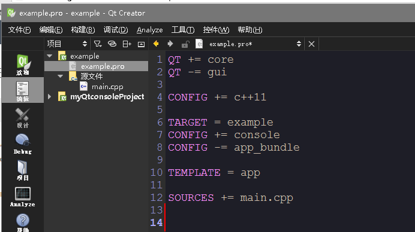
Task: Click the close sidebar panel icon
Action: (142, 44)
